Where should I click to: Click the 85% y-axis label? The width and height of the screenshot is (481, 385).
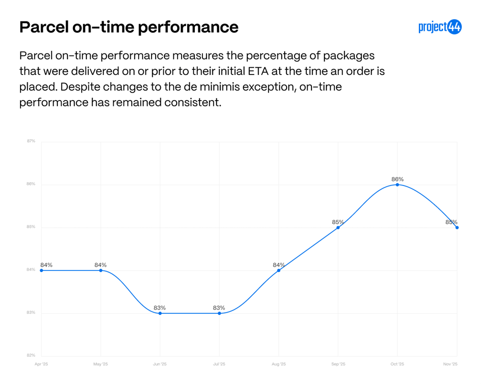click(31, 227)
